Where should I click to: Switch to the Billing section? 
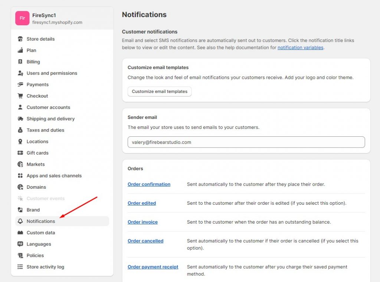[x=32, y=62]
